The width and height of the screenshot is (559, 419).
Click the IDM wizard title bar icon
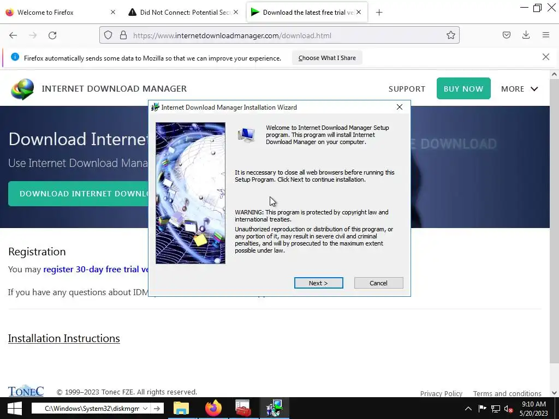coord(155,107)
